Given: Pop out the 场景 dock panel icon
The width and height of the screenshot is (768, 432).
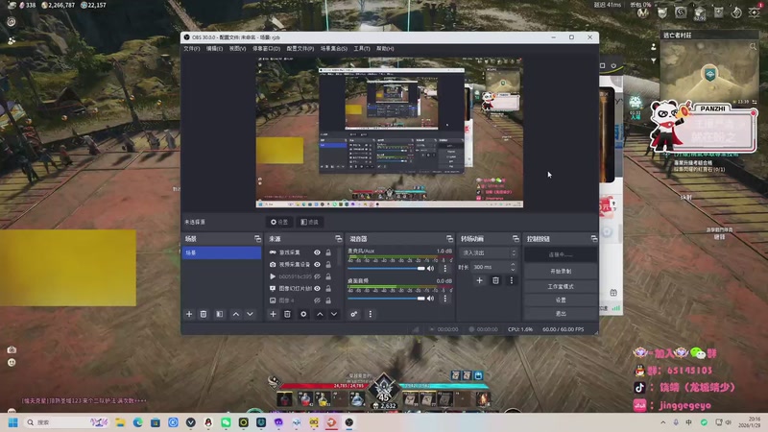Looking at the screenshot, I should pos(257,238).
